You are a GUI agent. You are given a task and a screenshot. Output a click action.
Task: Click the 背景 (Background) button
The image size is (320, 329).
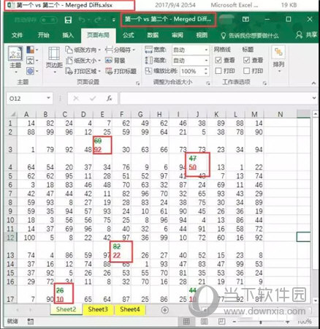(115, 61)
